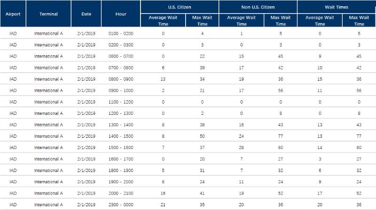Click Wait Times Average Wait Time header
This screenshot has height=210, width=376.
click(320, 21)
